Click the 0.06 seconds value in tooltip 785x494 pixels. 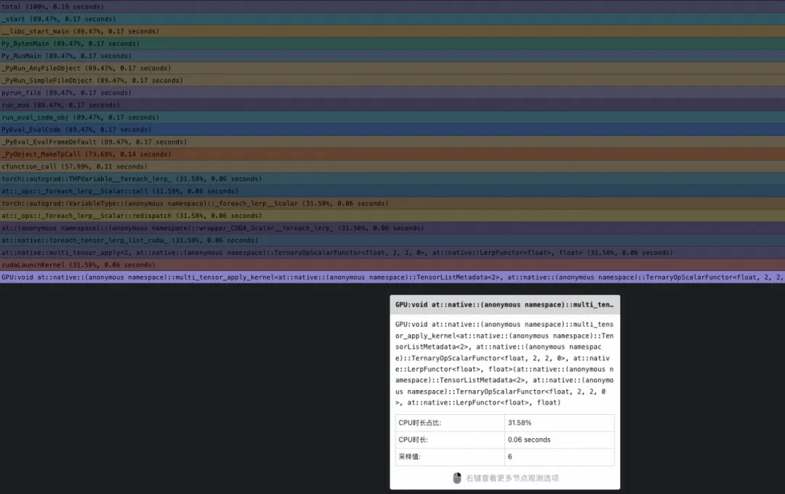point(528,440)
